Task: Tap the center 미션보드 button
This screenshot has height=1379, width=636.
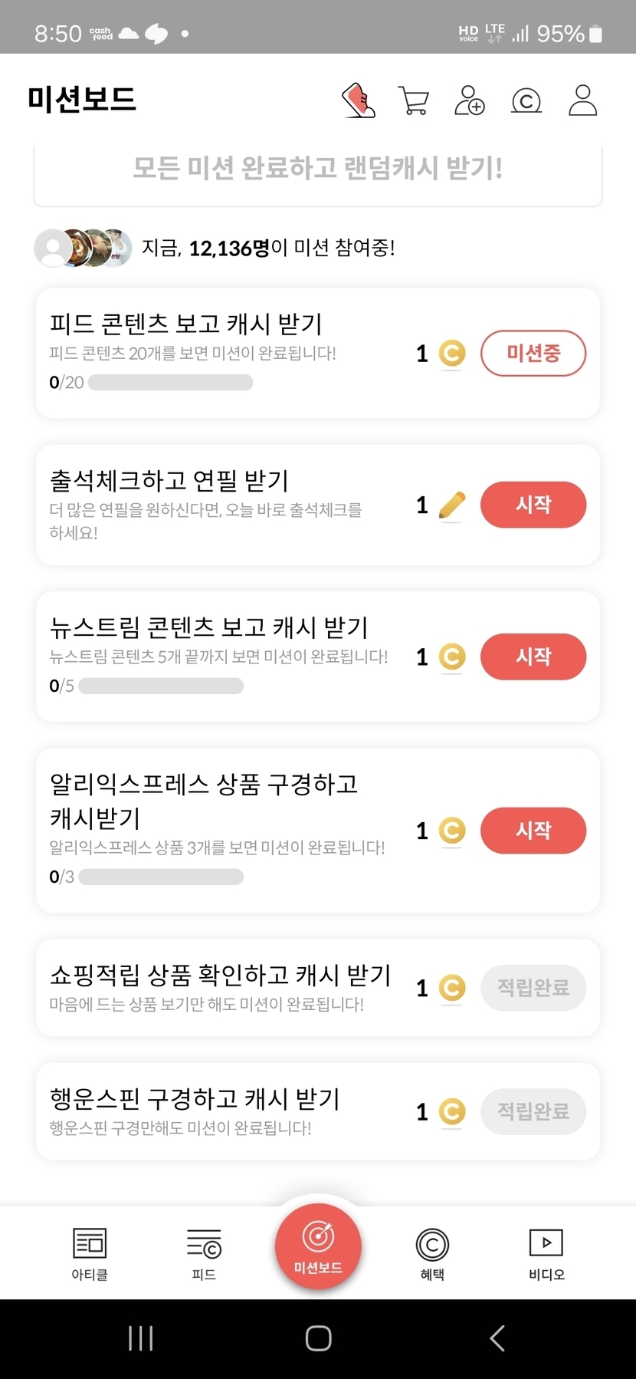Action: pos(318,1246)
